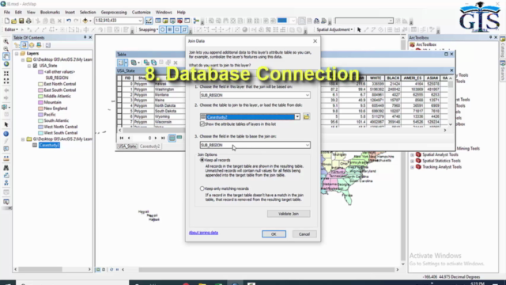Toggle Vertex Snapping icon
506x285 pixels.
tap(177, 29)
